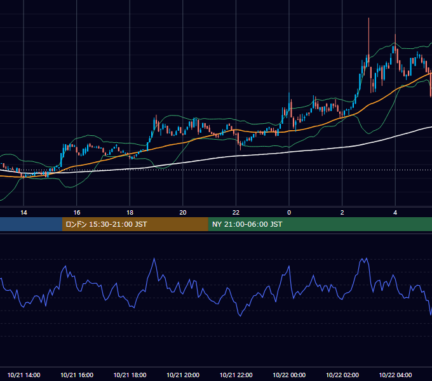Click the 10/22 00:00 time label
Viewport: 432px width, 381px height.
[289, 375]
